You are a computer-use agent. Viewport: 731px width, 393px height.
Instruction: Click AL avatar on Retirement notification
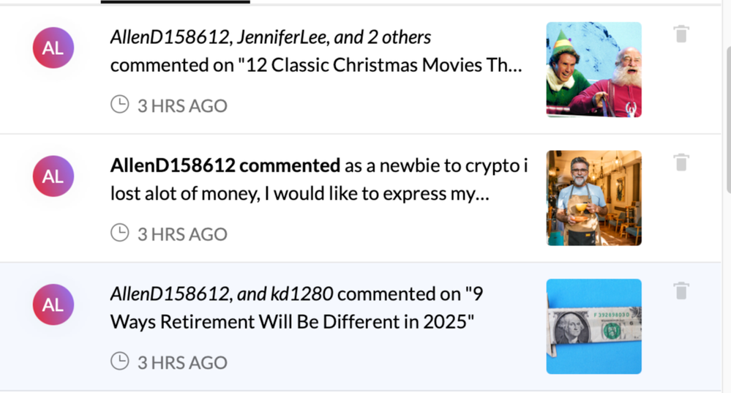tap(53, 304)
